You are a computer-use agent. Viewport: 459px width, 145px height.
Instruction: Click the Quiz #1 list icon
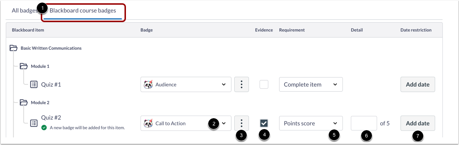[33, 84]
